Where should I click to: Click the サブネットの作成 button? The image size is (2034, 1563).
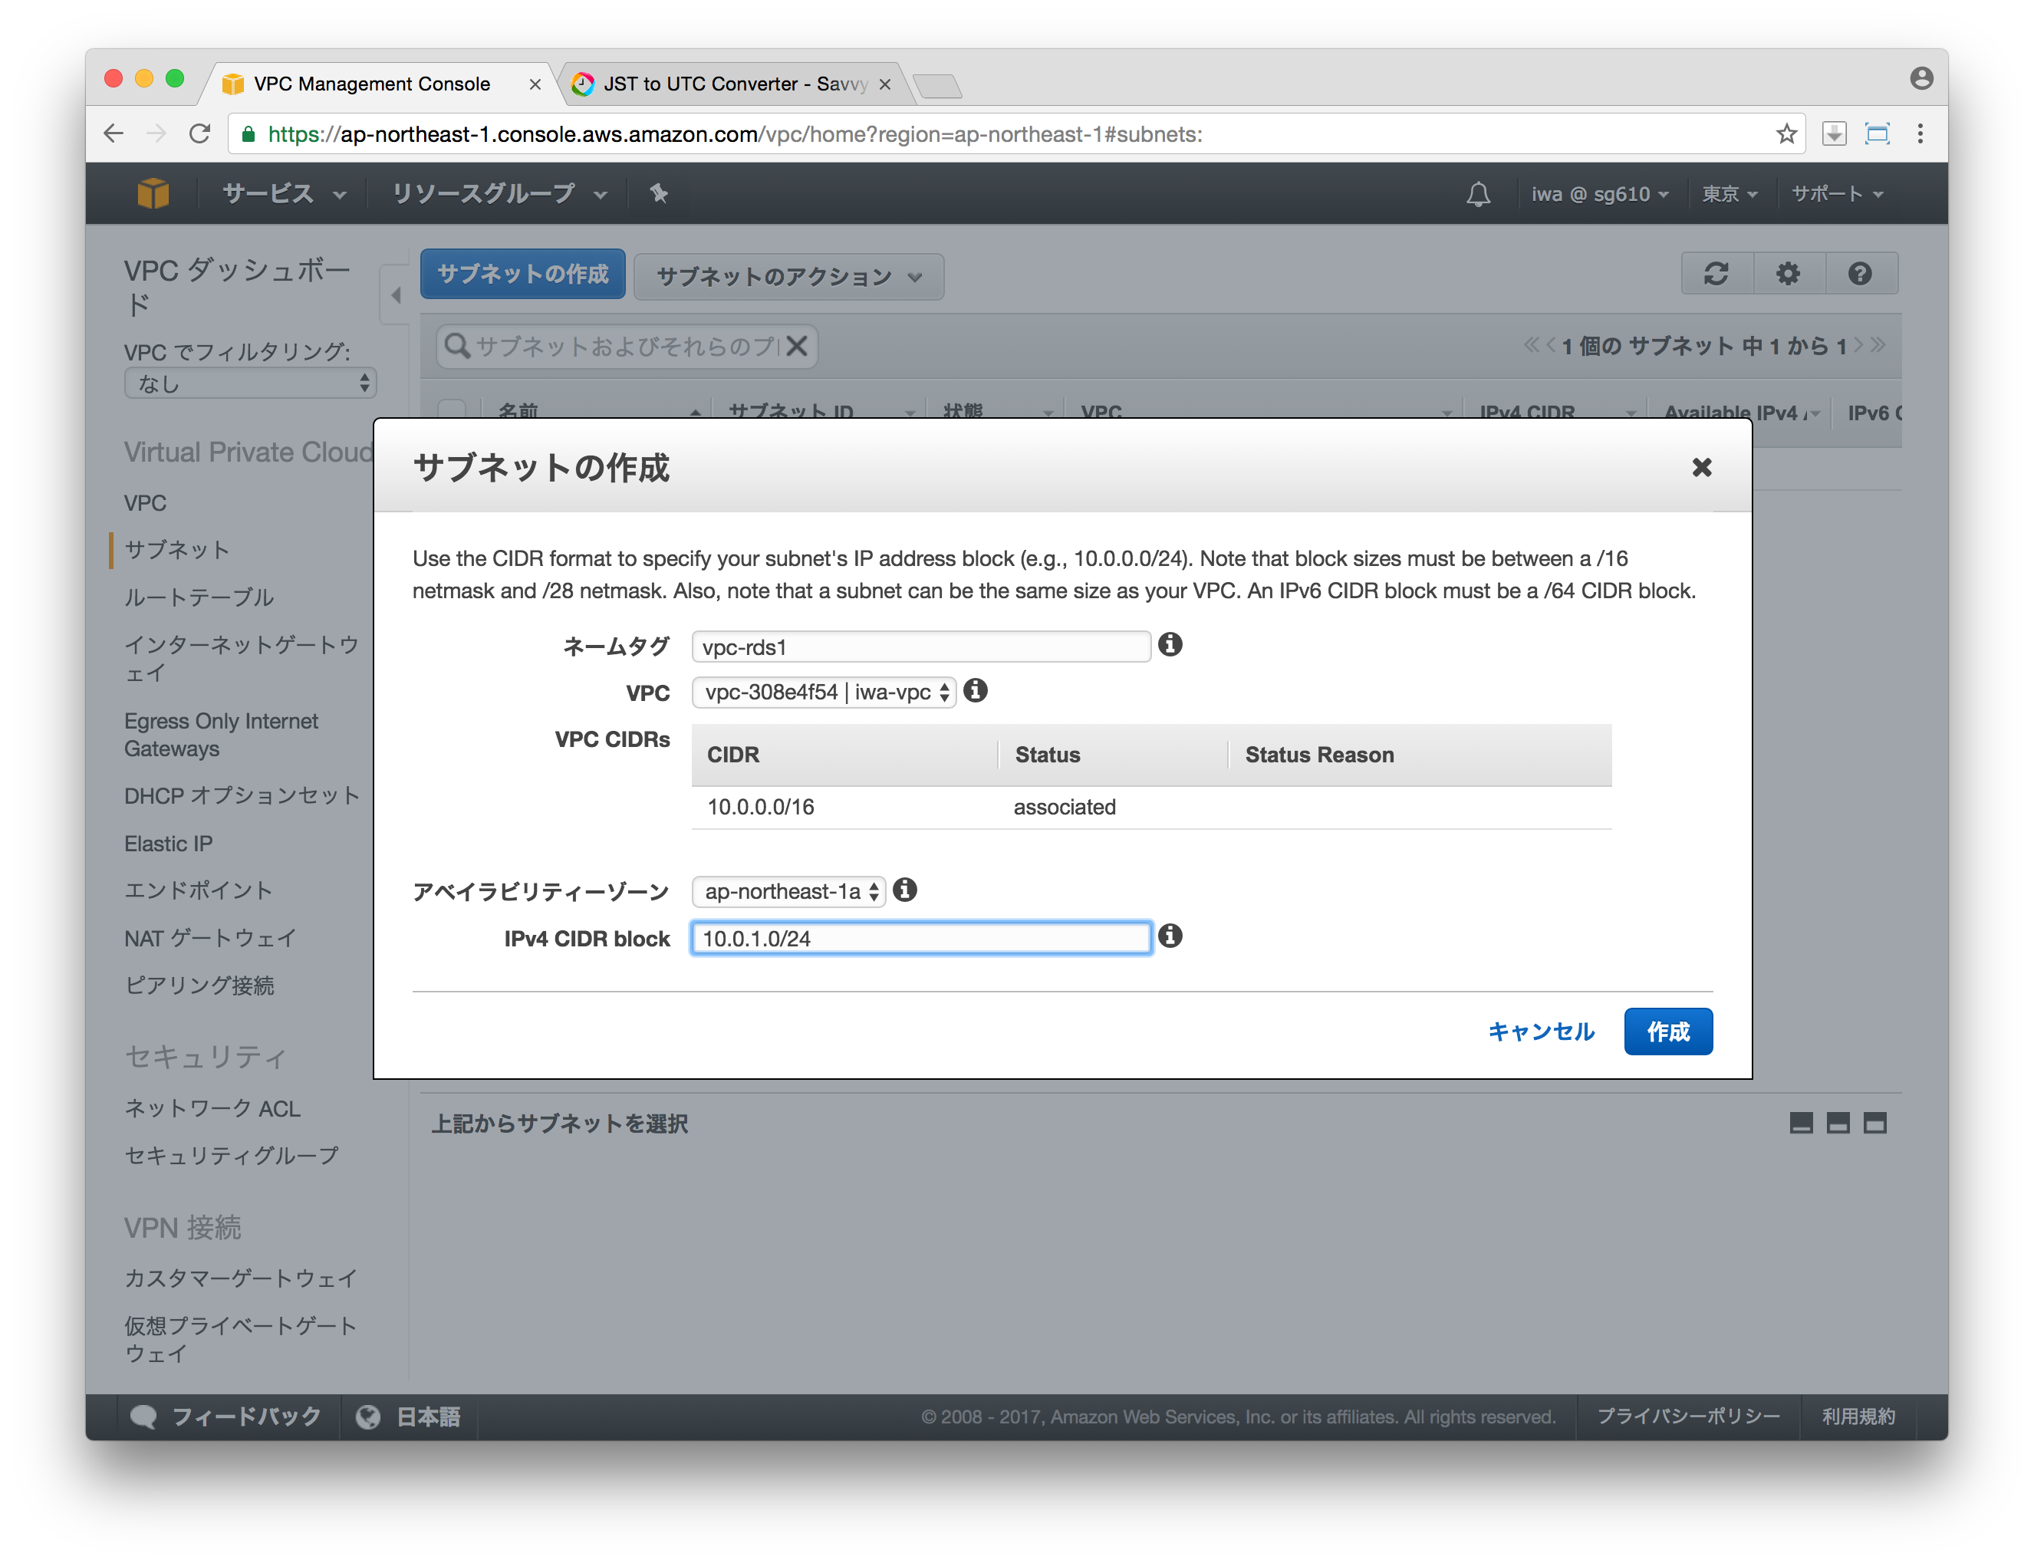[x=522, y=274]
